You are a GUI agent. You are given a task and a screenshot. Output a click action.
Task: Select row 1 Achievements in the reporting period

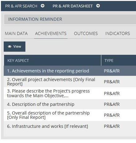(70, 71)
